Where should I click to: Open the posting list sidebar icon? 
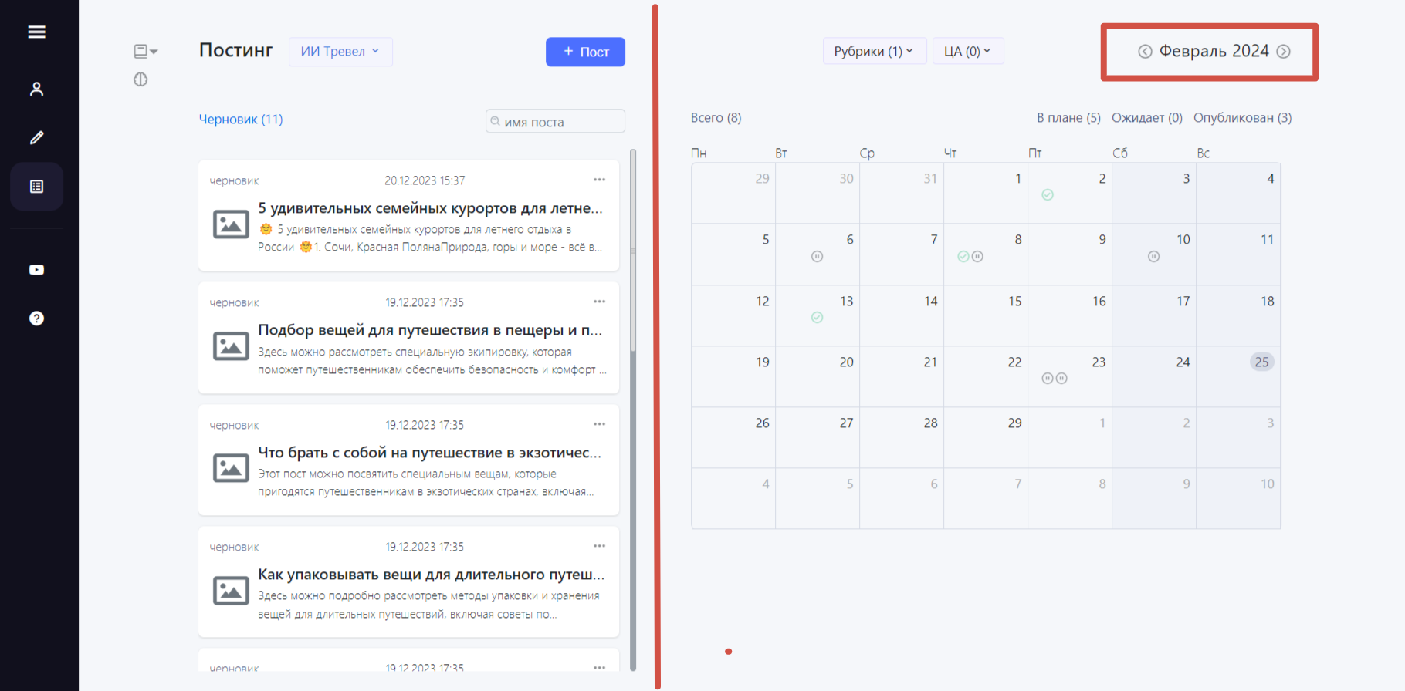click(x=36, y=187)
